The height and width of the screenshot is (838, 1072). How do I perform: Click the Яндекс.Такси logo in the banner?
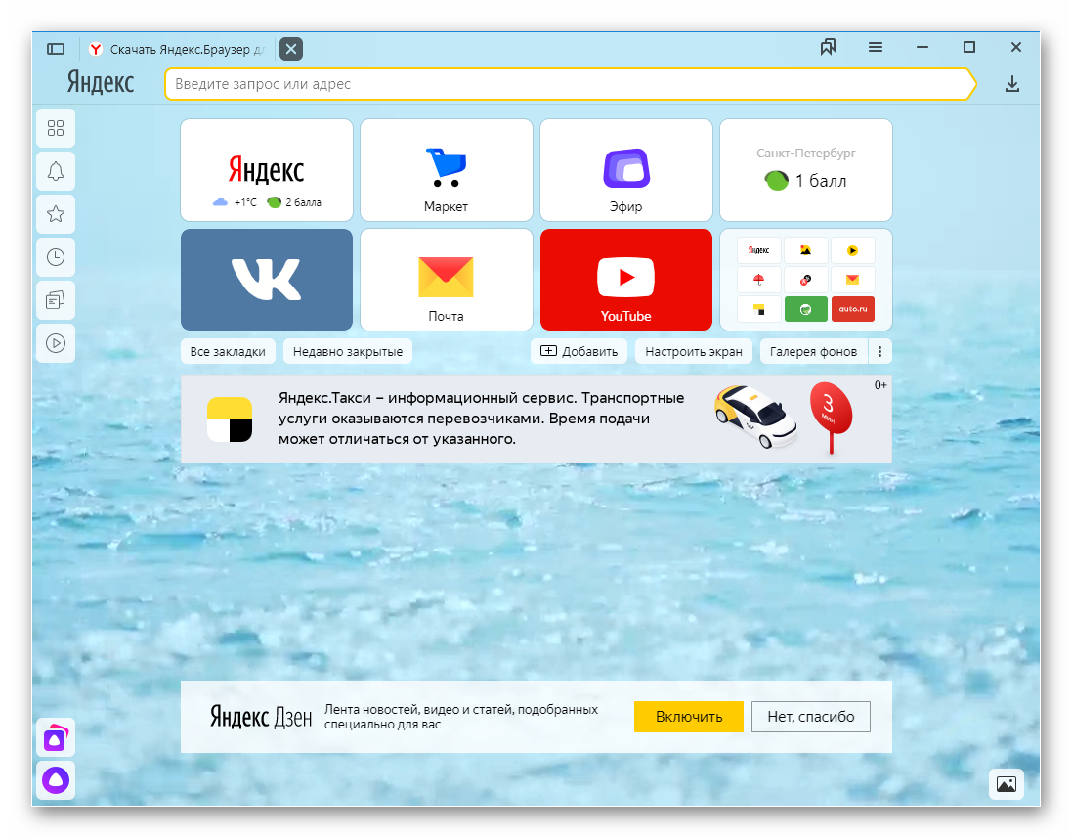click(x=230, y=419)
